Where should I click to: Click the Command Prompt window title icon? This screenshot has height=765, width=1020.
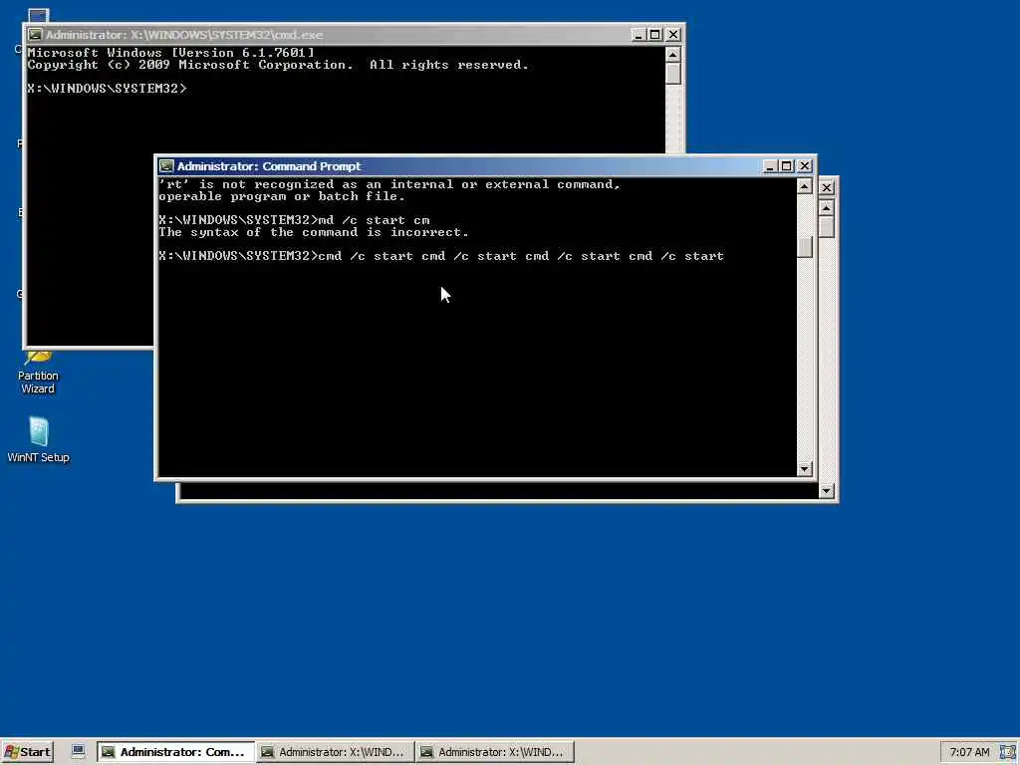point(166,166)
